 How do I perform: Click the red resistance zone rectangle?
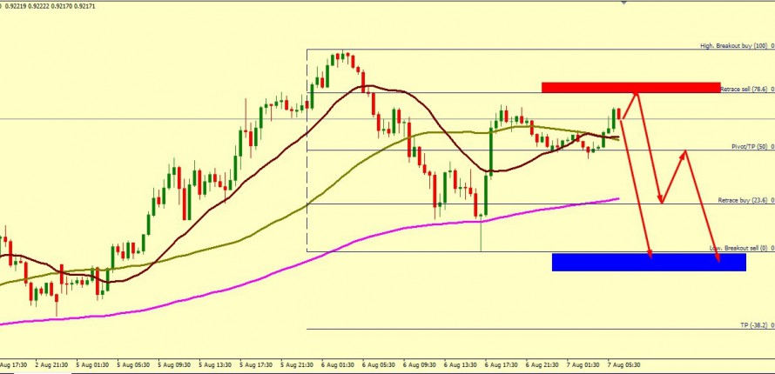point(630,87)
